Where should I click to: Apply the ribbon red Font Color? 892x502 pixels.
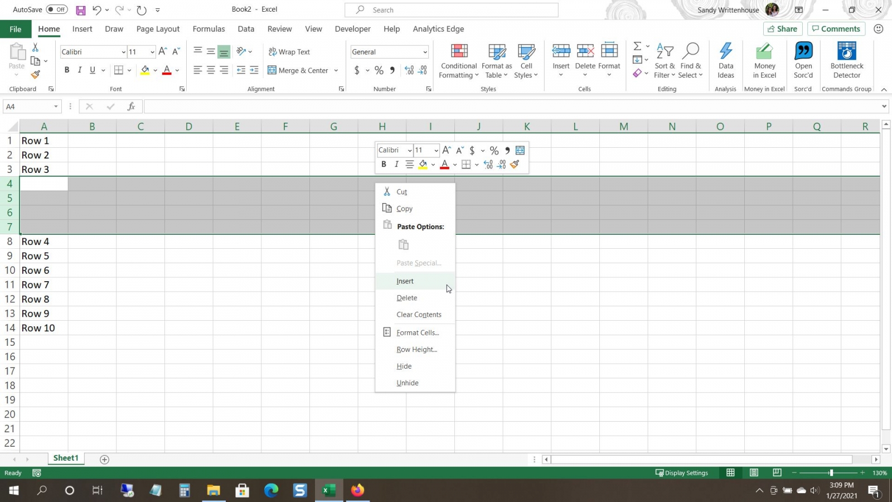point(166,70)
